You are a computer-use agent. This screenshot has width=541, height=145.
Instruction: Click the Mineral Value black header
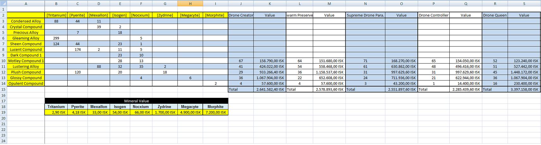pos(137,101)
